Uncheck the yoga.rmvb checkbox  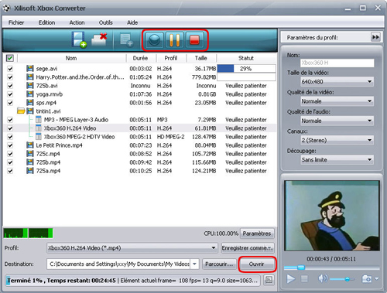(x=10, y=94)
